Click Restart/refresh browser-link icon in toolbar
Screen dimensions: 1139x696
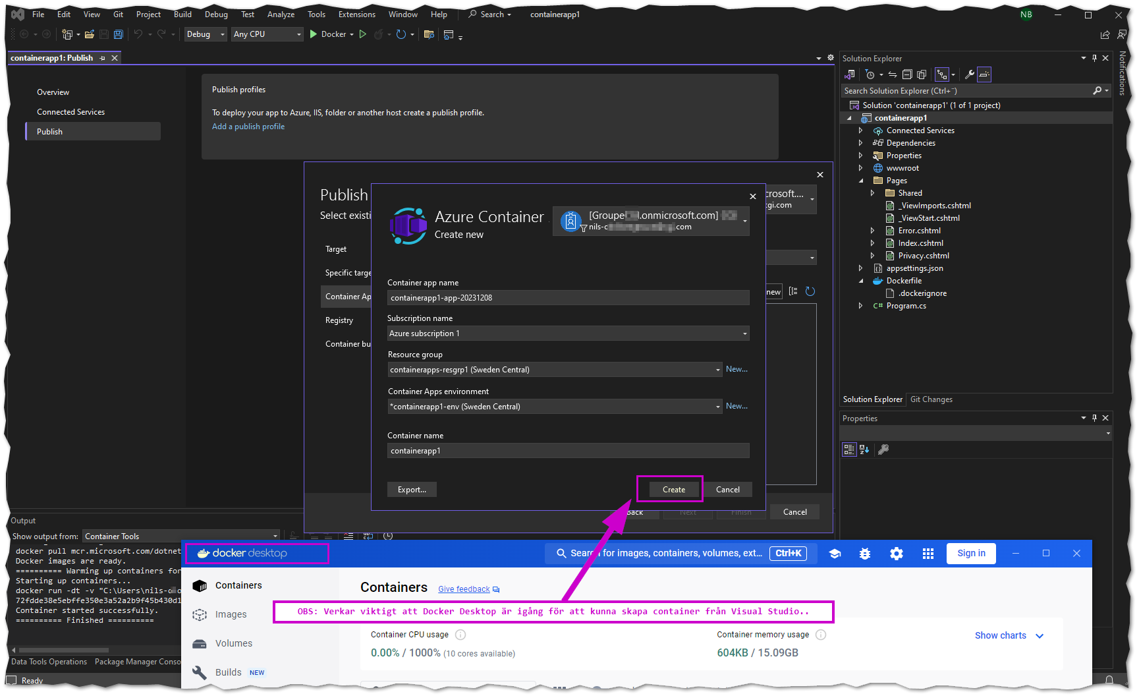pos(401,34)
